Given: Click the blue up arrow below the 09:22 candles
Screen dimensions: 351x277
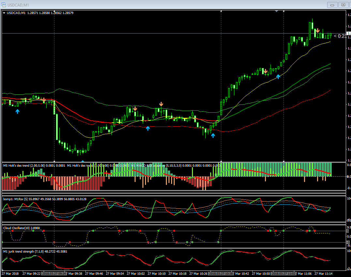Looking at the screenshot, I should [x=18, y=111].
